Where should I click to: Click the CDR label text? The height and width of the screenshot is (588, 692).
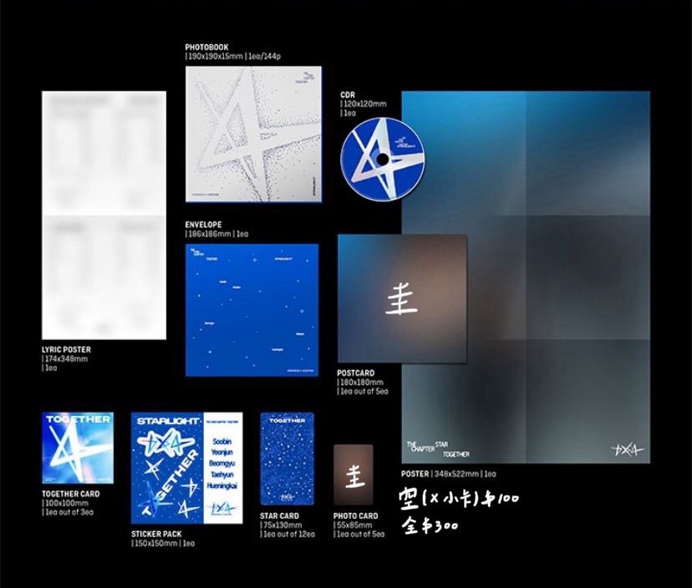pos(349,95)
